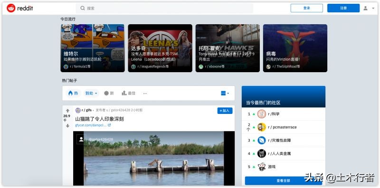Open the r / gifs subreddit link

coord(86,110)
